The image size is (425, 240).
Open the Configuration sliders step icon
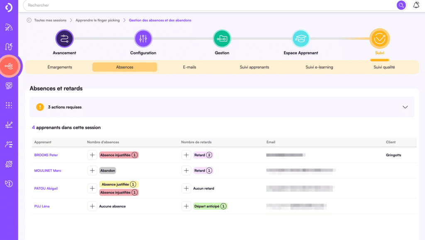pyautogui.click(x=143, y=39)
